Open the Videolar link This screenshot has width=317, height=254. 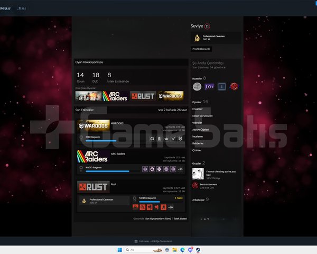[x=197, y=123]
